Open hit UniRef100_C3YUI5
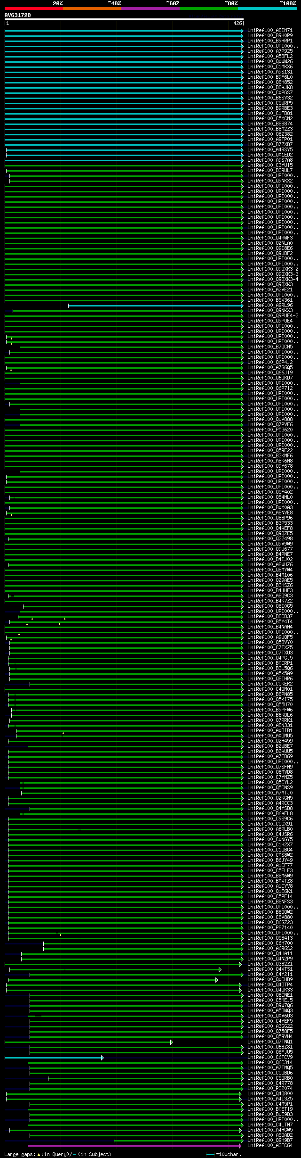301x1158 pixels. click(x=270, y=165)
